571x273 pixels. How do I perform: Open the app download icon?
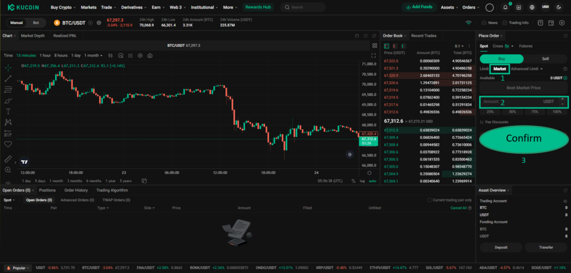(519, 7)
